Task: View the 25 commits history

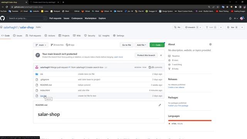Action: click(155, 67)
